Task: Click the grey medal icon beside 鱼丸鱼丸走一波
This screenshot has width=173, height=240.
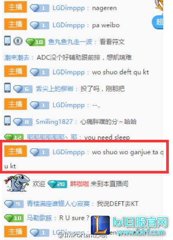Action: [18, 41]
